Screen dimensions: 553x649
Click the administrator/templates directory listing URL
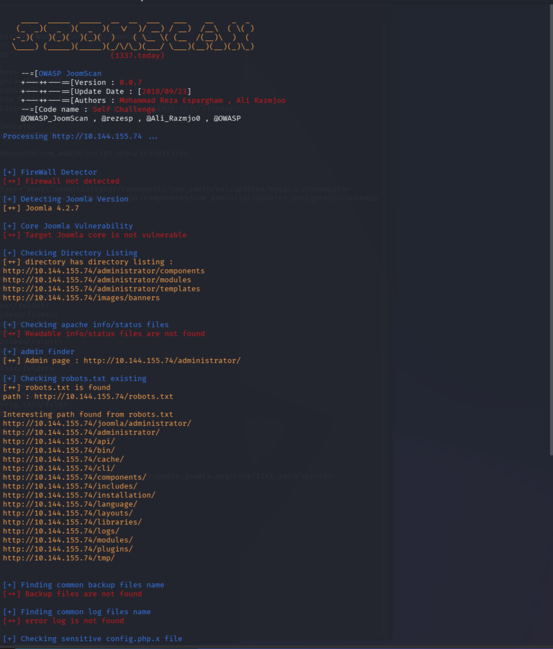tap(101, 289)
